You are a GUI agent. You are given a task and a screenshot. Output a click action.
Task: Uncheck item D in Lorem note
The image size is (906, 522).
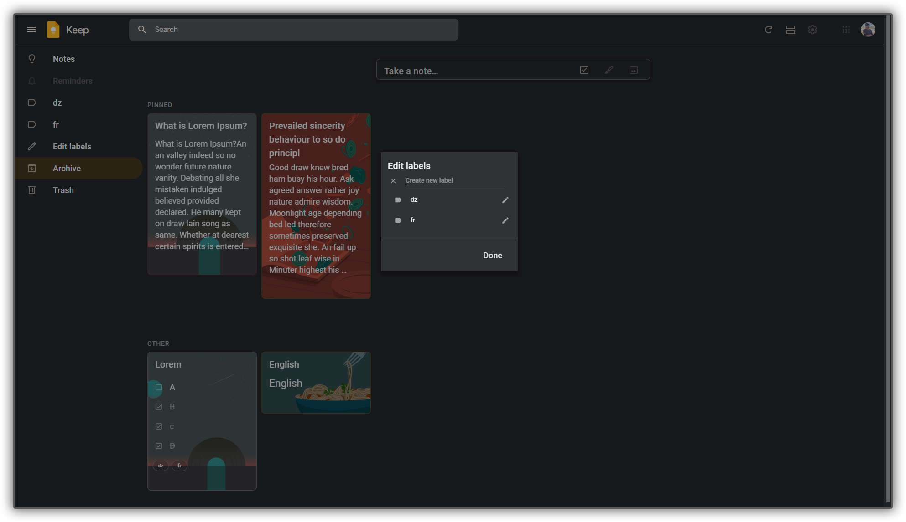click(x=159, y=446)
